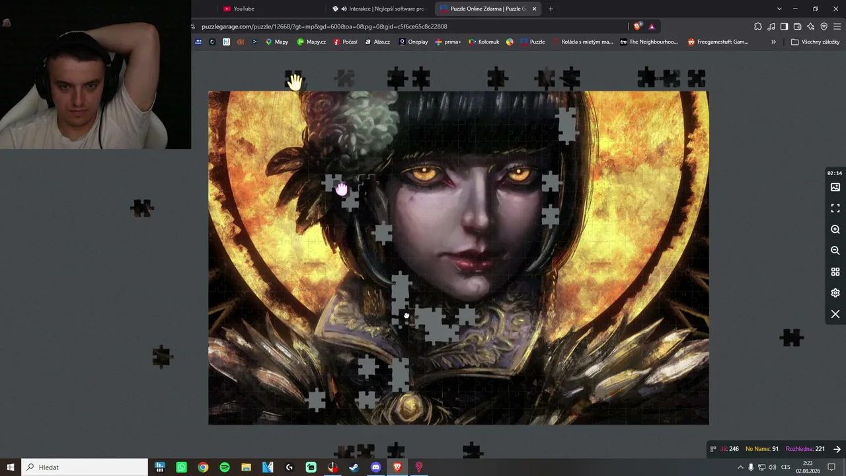The width and height of the screenshot is (846, 476).
Task: Toggle the browser sidebar panel
Action: [x=785, y=26]
